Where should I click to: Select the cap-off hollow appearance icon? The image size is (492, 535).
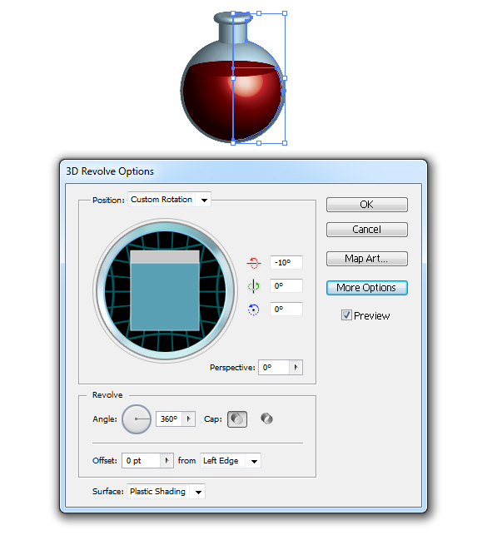coord(266,419)
